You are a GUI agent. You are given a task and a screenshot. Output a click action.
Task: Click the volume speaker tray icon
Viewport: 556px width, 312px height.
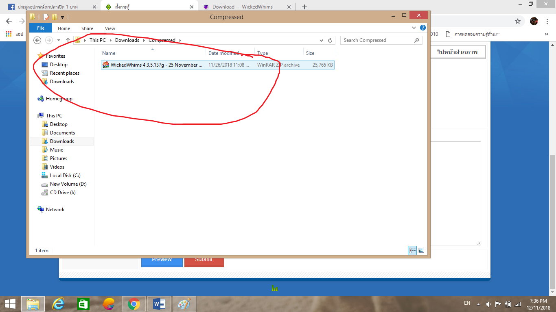[x=488, y=304]
